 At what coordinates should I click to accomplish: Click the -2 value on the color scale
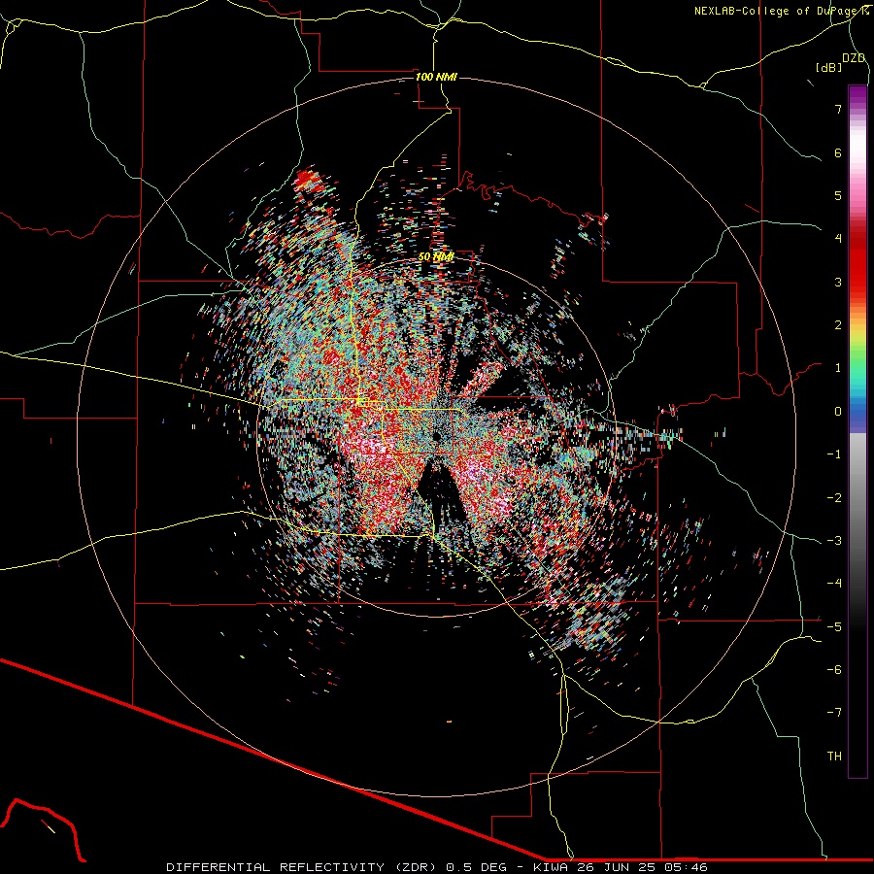834,498
